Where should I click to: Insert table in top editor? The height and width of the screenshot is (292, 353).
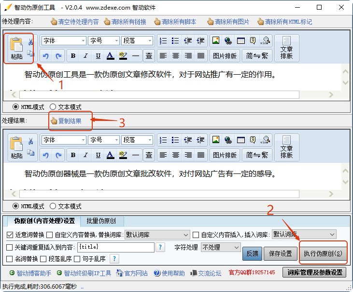click(x=240, y=40)
